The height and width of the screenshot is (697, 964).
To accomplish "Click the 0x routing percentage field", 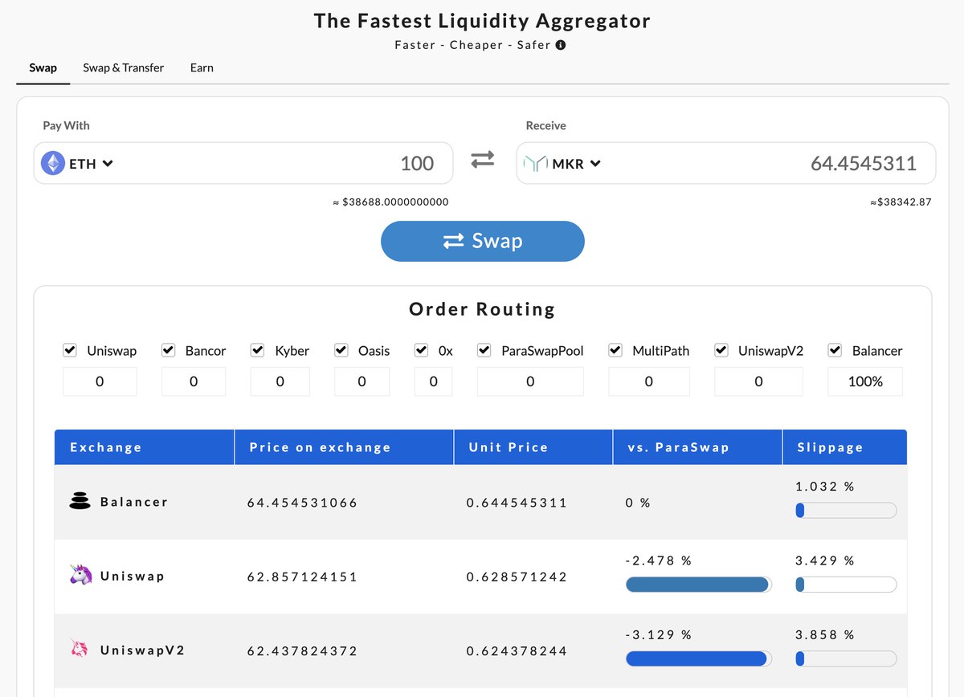I will [x=434, y=381].
